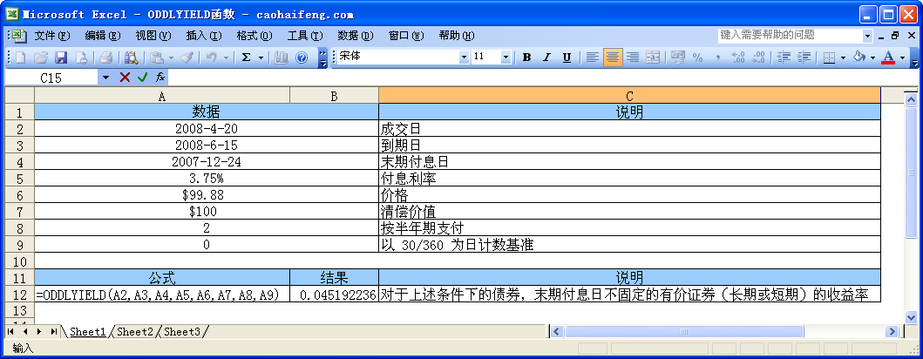Image resolution: width=923 pixels, height=359 pixels.
Task: Switch to the Sheet3 tab
Action: point(181,332)
